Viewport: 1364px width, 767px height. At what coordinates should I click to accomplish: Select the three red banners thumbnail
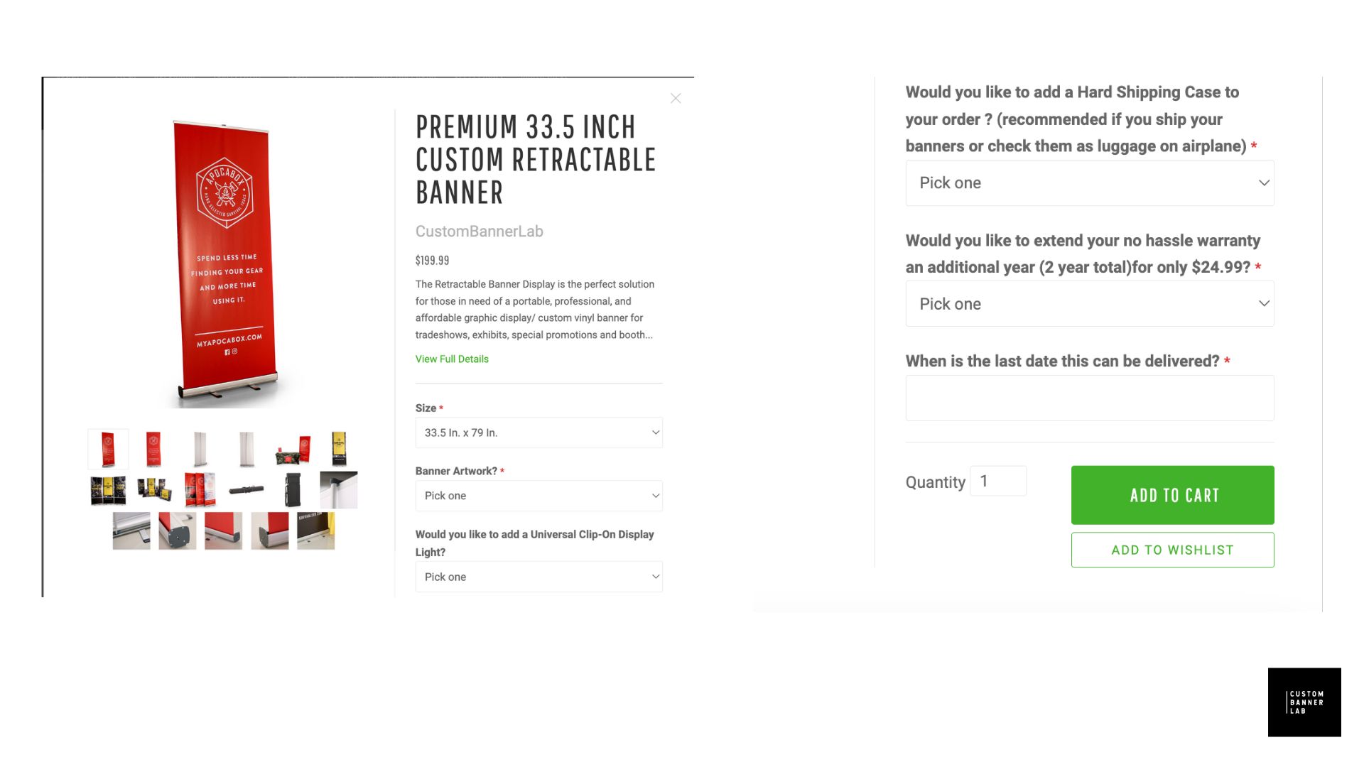pos(200,490)
